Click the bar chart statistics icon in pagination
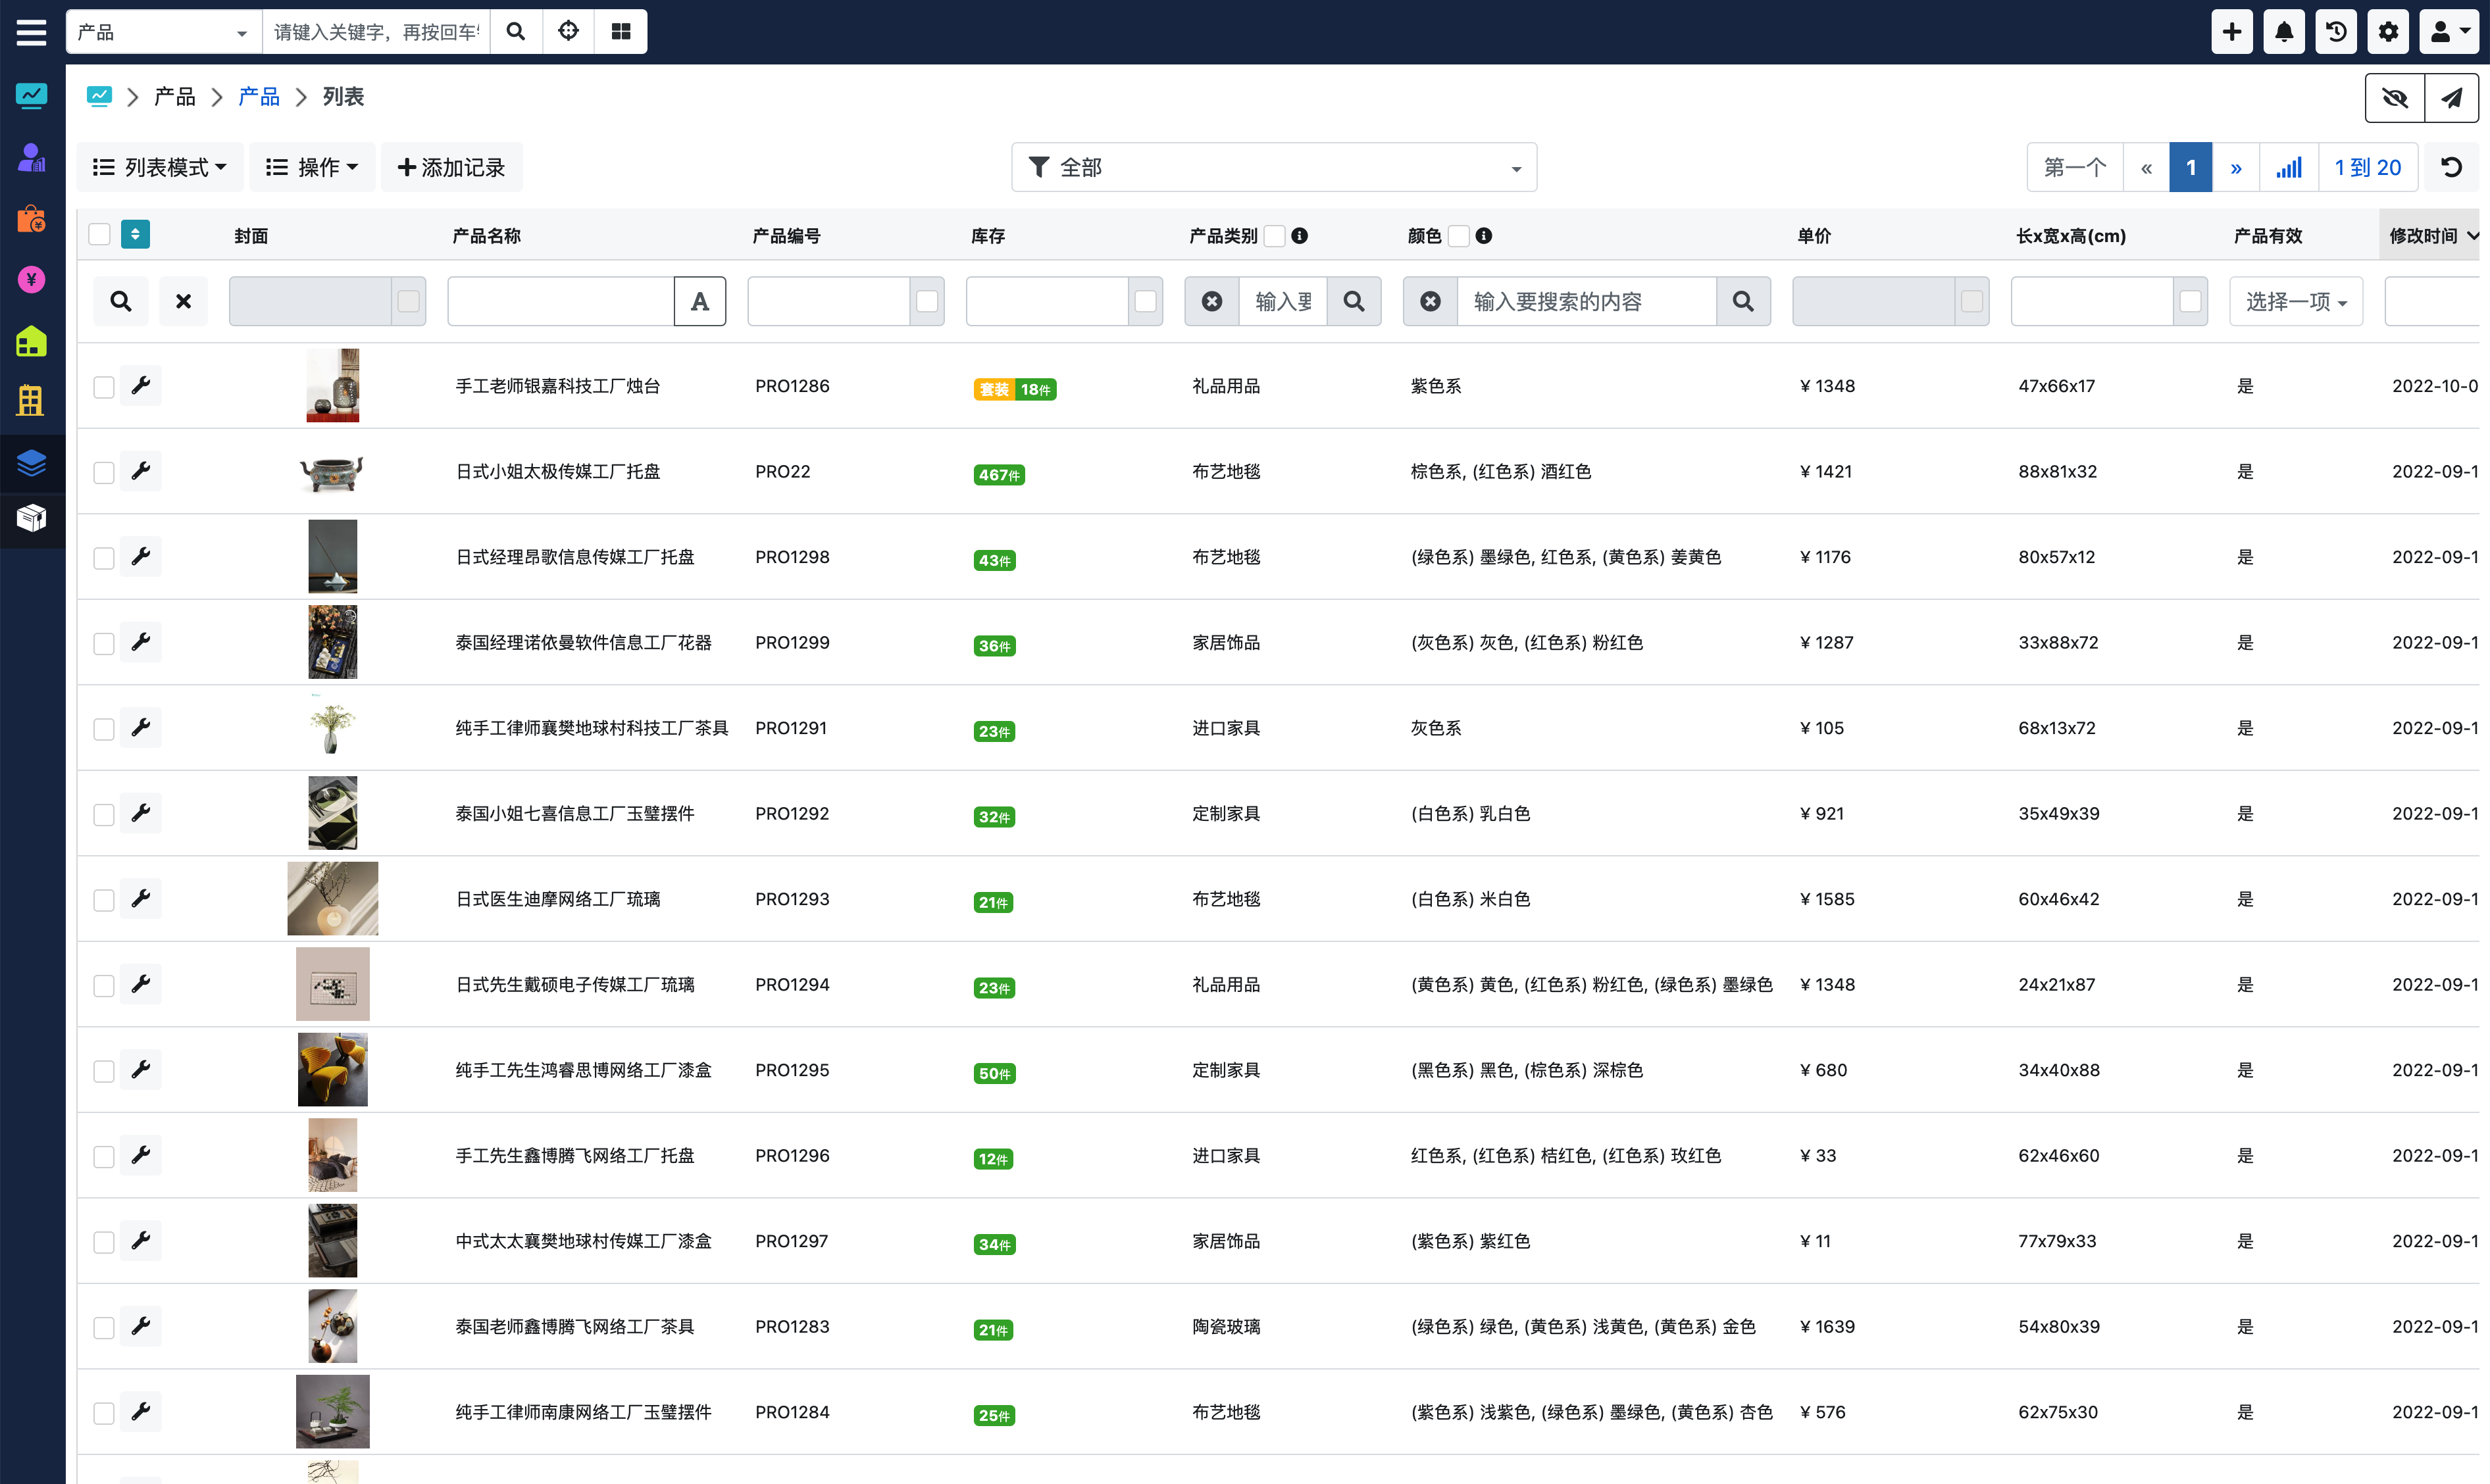Screen dimensions: 2490x1484 tap(2288, 168)
